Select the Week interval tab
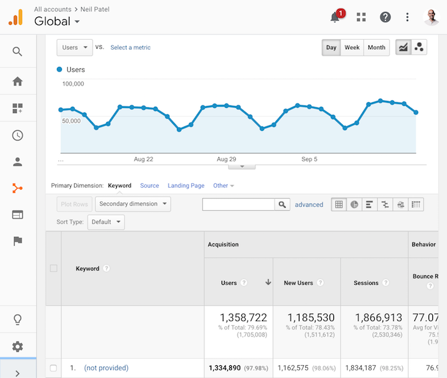This screenshot has width=447, height=378. tap(352, 47)
